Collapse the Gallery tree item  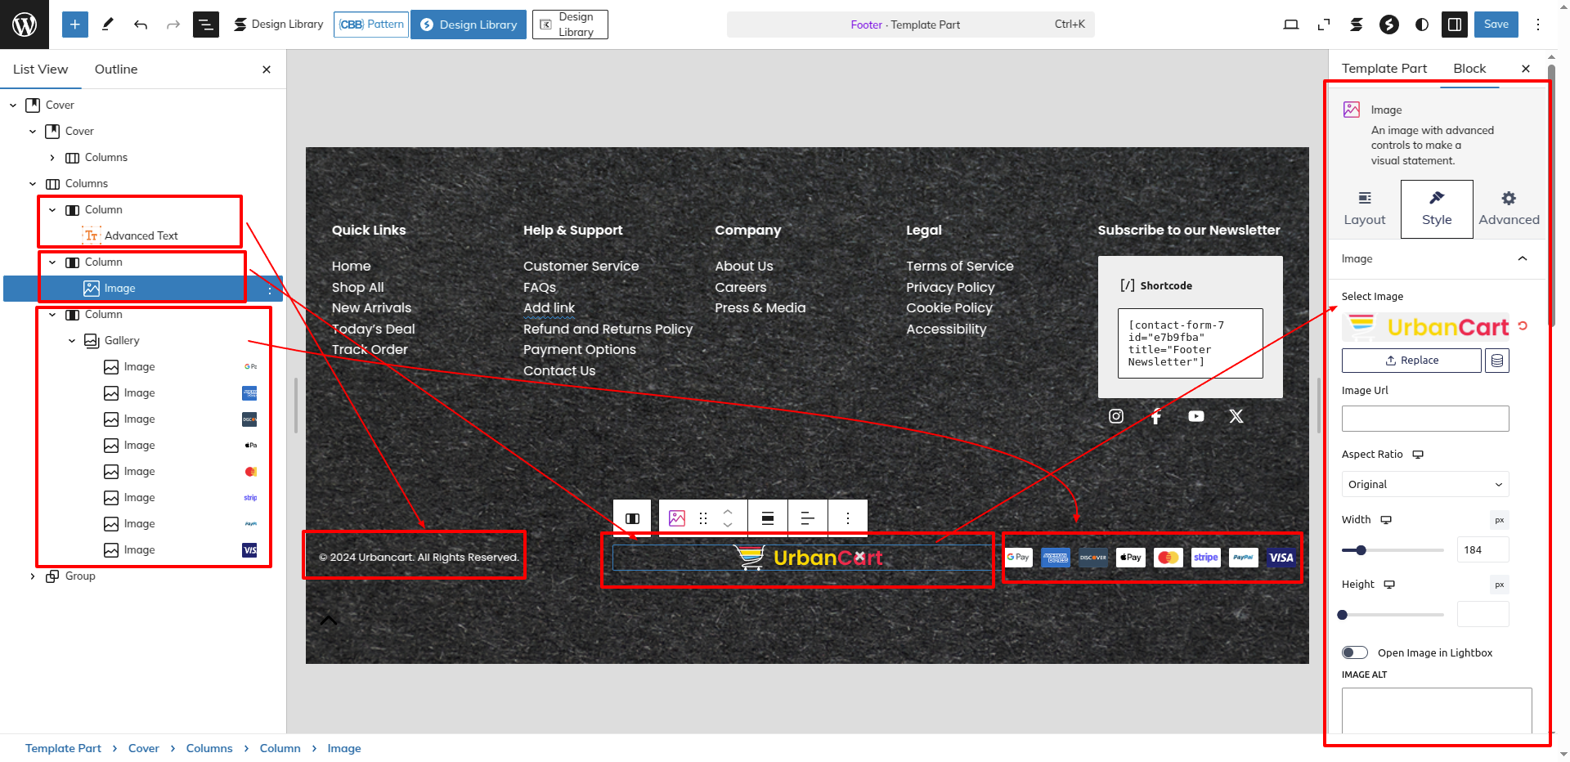(x=72, y=341)
